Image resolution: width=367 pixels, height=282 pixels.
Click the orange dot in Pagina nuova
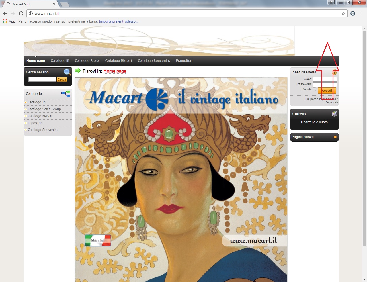335,137
